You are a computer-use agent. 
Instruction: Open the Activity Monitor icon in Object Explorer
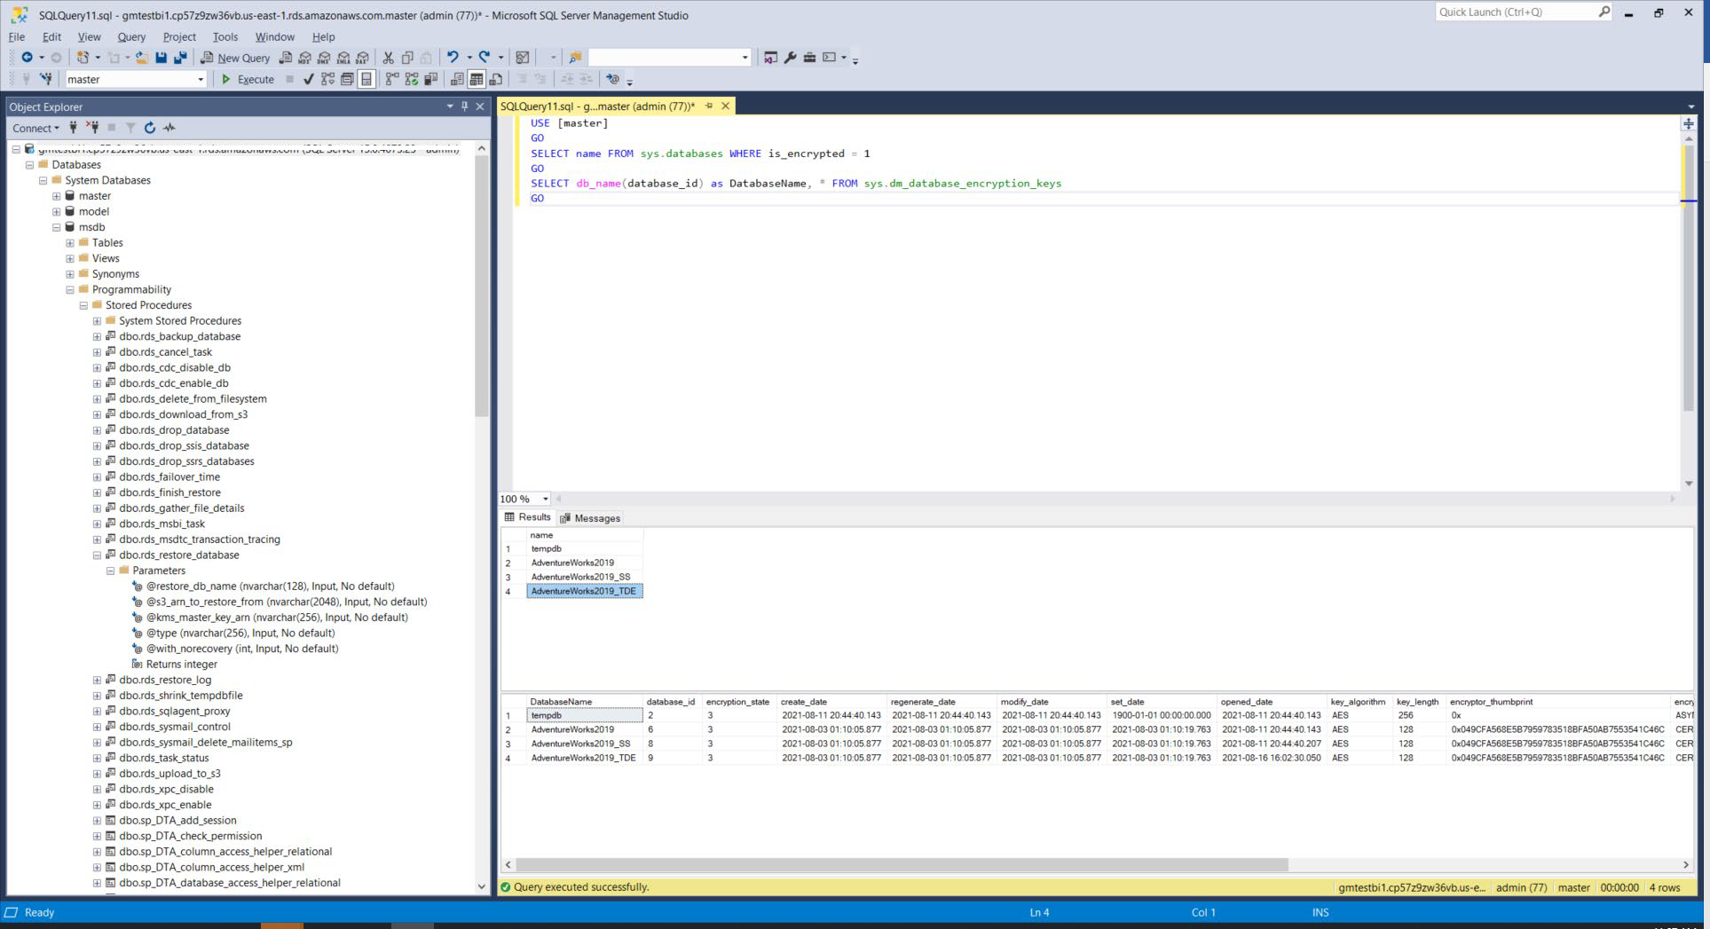[x=169, y=128]
